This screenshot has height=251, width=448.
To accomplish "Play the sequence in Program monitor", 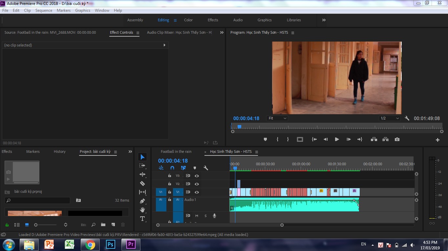I will pyautogui.click(x=337, y=139).
